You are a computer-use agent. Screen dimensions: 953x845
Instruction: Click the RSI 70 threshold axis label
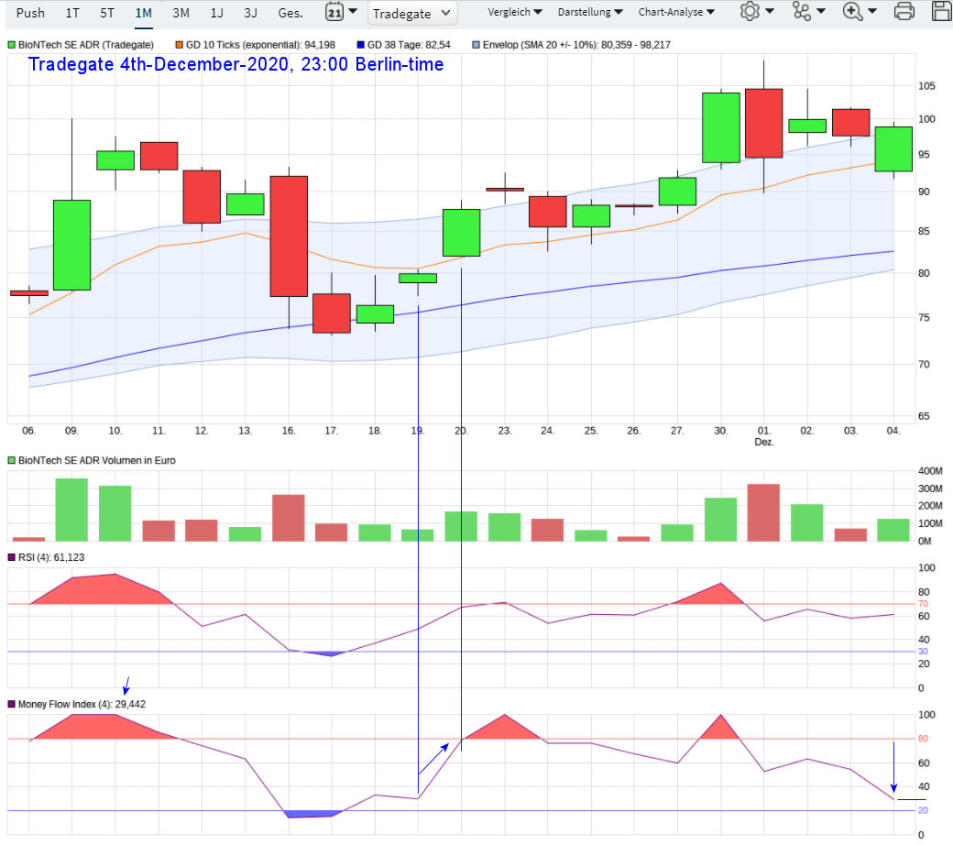(x=924, y=604)
